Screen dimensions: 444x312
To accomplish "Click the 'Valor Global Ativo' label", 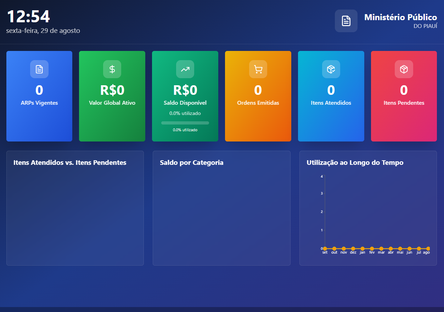I will tap(112, 103).
